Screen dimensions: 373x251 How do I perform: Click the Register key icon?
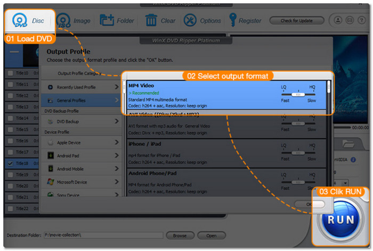[x=245, y=21]
